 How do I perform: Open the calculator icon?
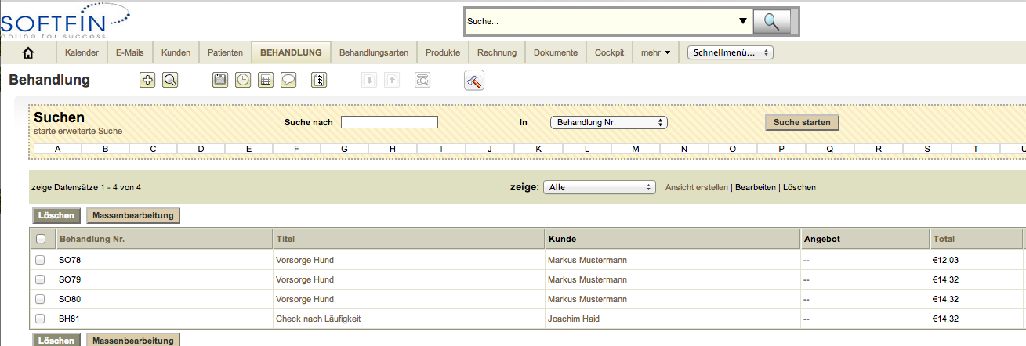click(266, 79)
